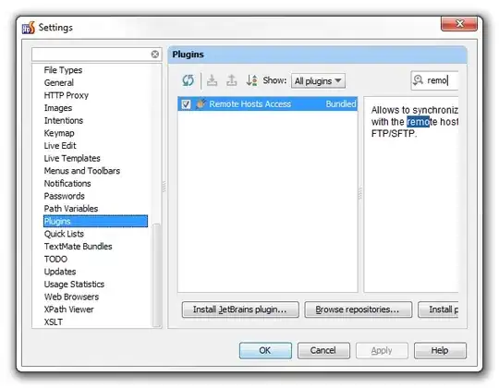Click Install JetBrains plugin button
The height and width of the screenshot is (388, 499).
pyautogui.click(x=240, y=309)
